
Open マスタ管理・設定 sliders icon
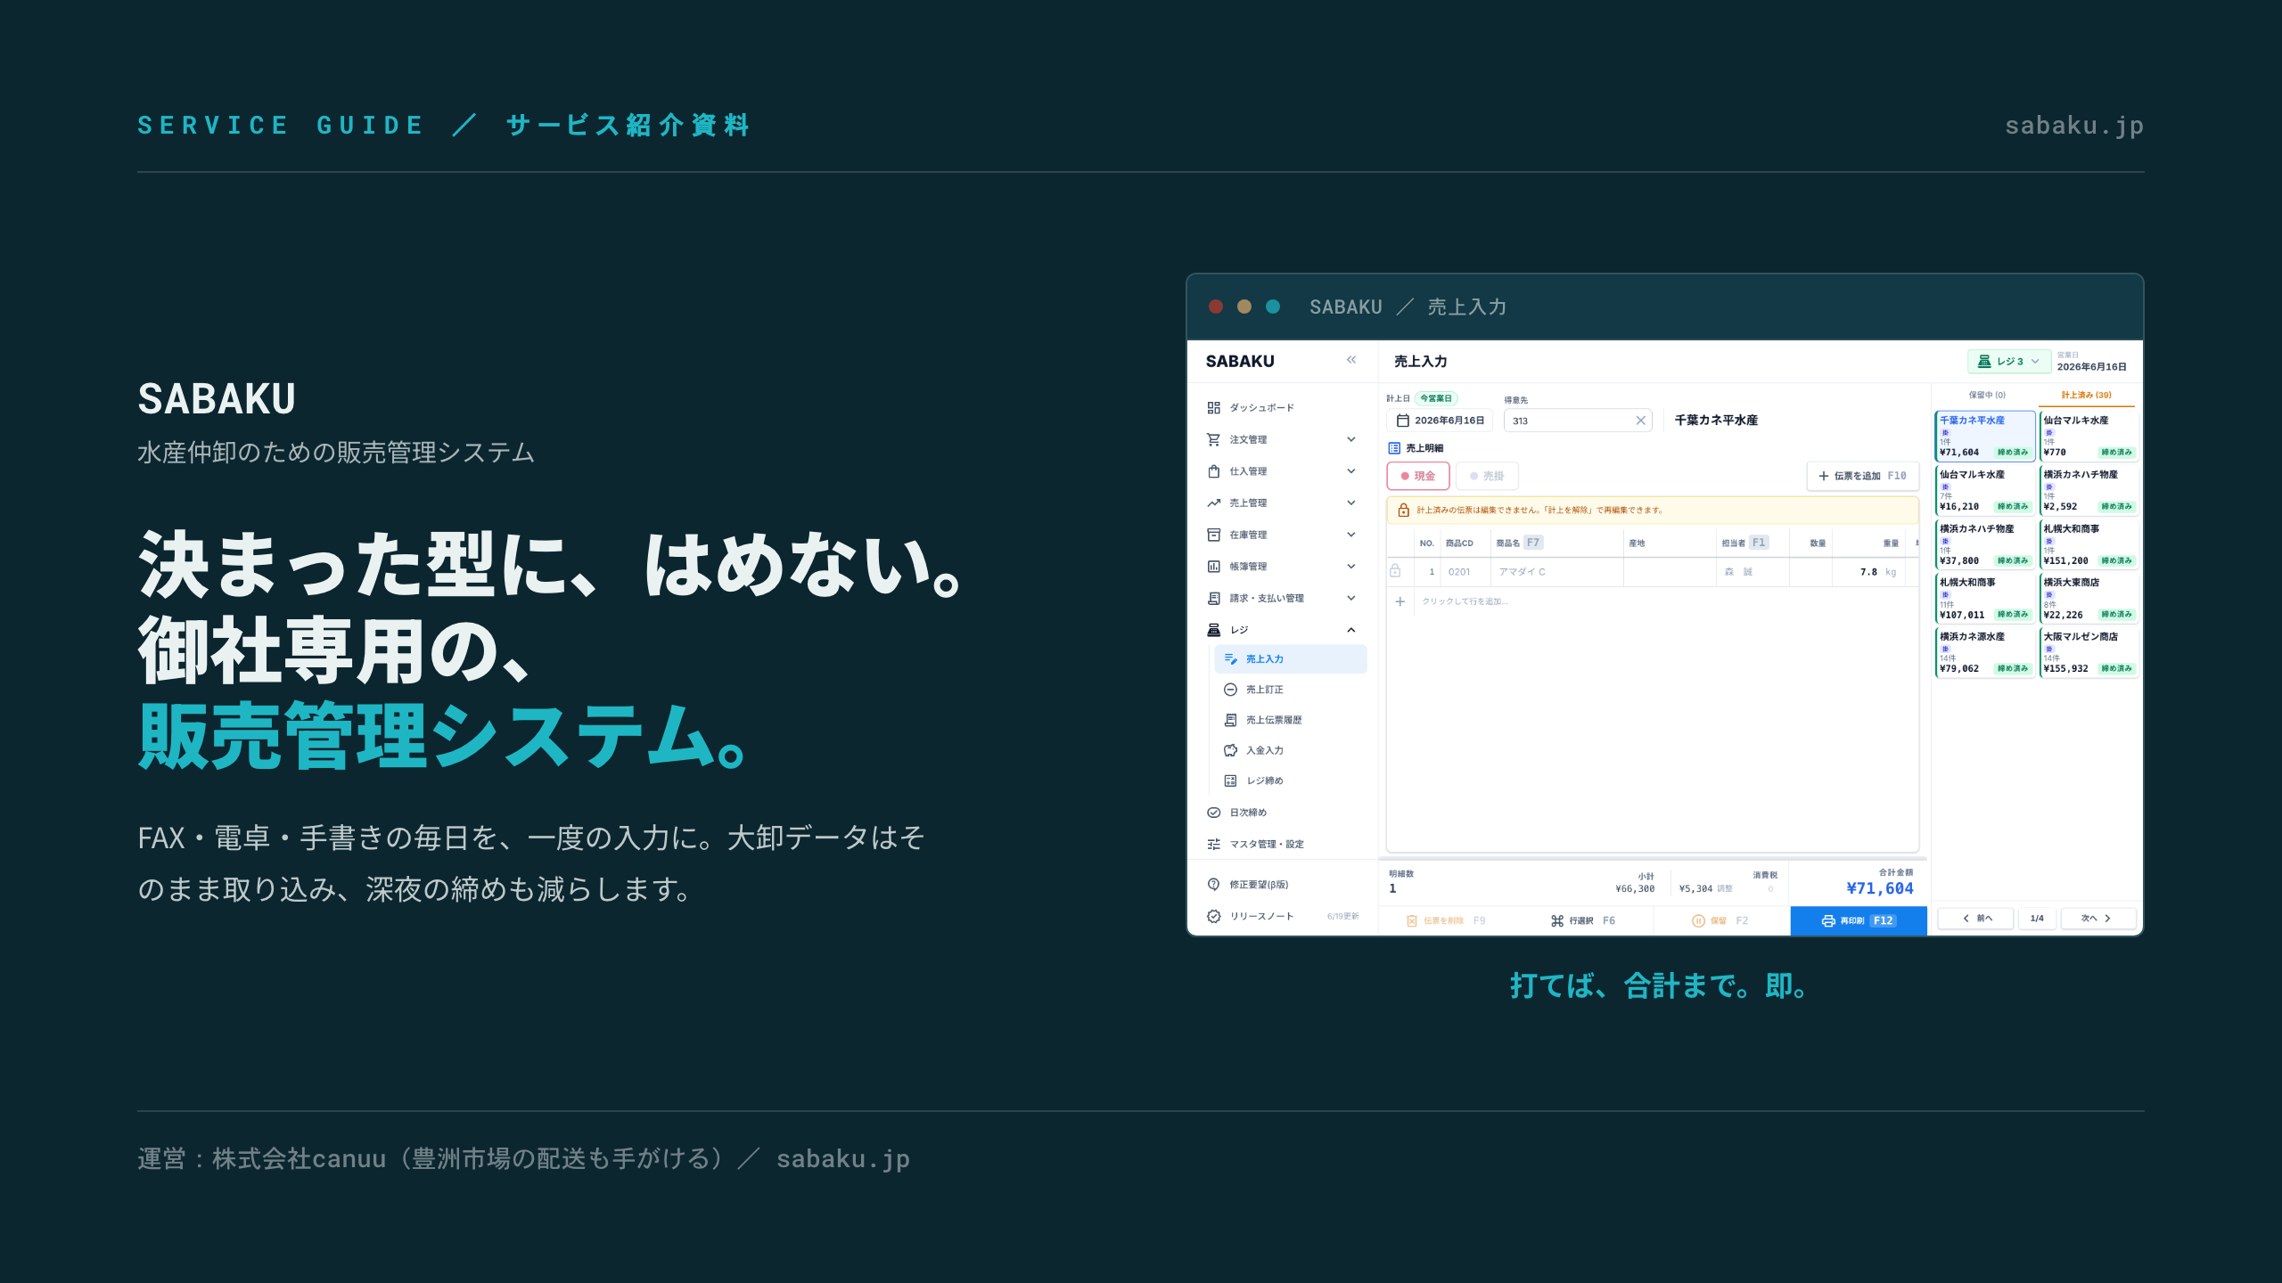coord(1213,844)
